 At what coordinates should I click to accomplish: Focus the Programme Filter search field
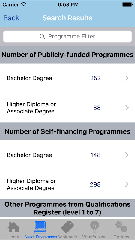[67, 36]
